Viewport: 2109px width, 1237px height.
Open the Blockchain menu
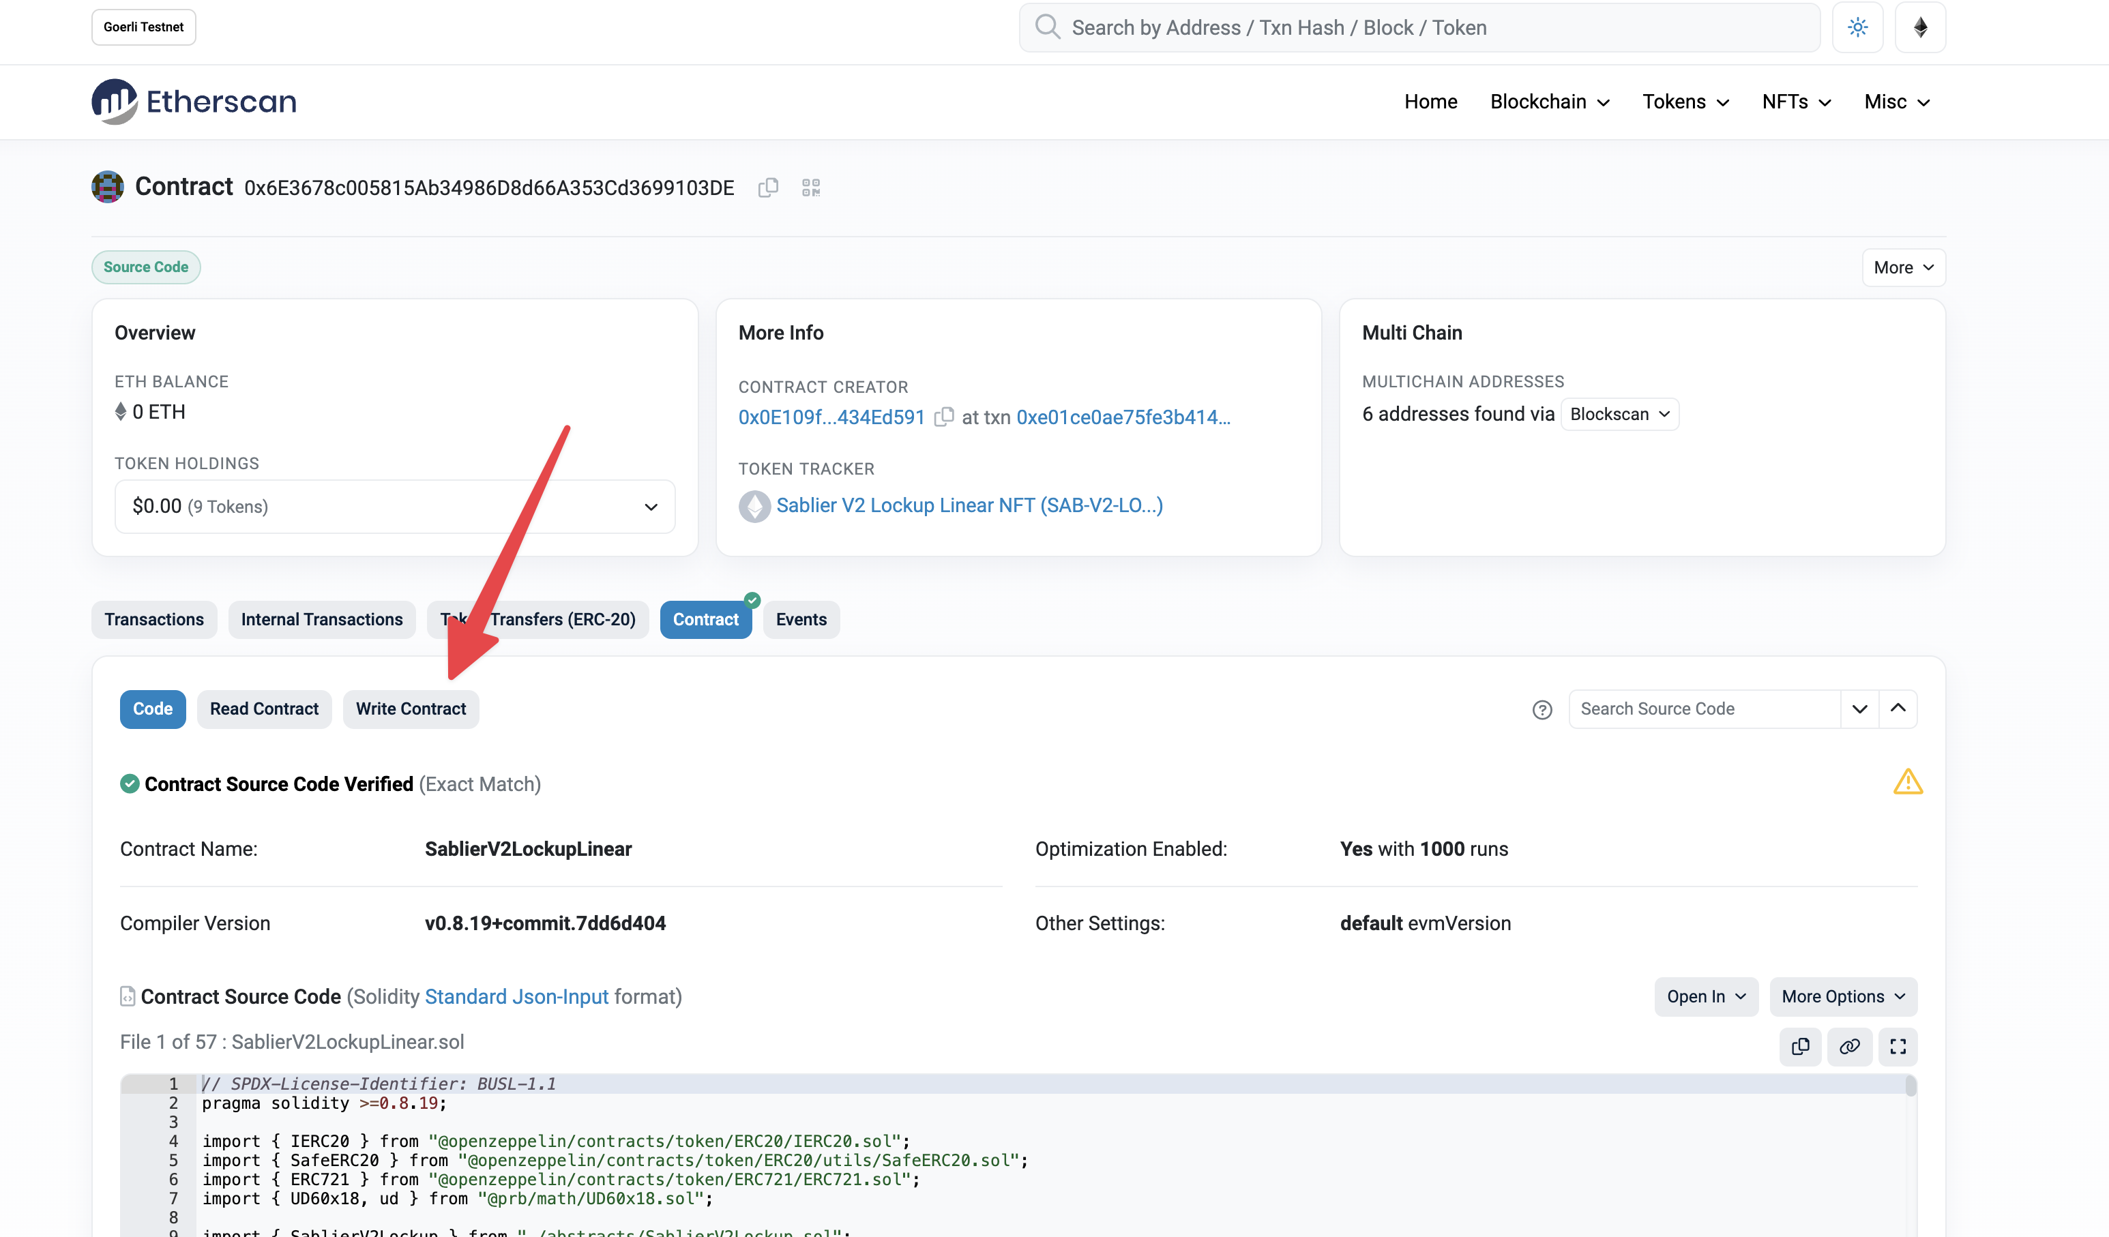coord(1549,102)
